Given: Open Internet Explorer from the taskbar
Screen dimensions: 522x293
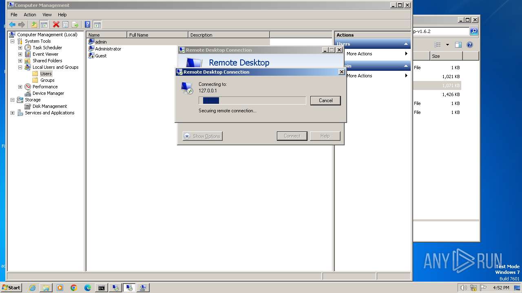Looking at the screenshot, I should (x=32, y=288).
